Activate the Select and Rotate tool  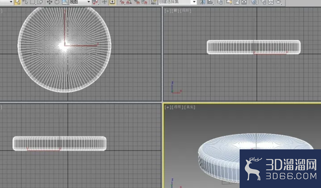click(x=57, y=2)
